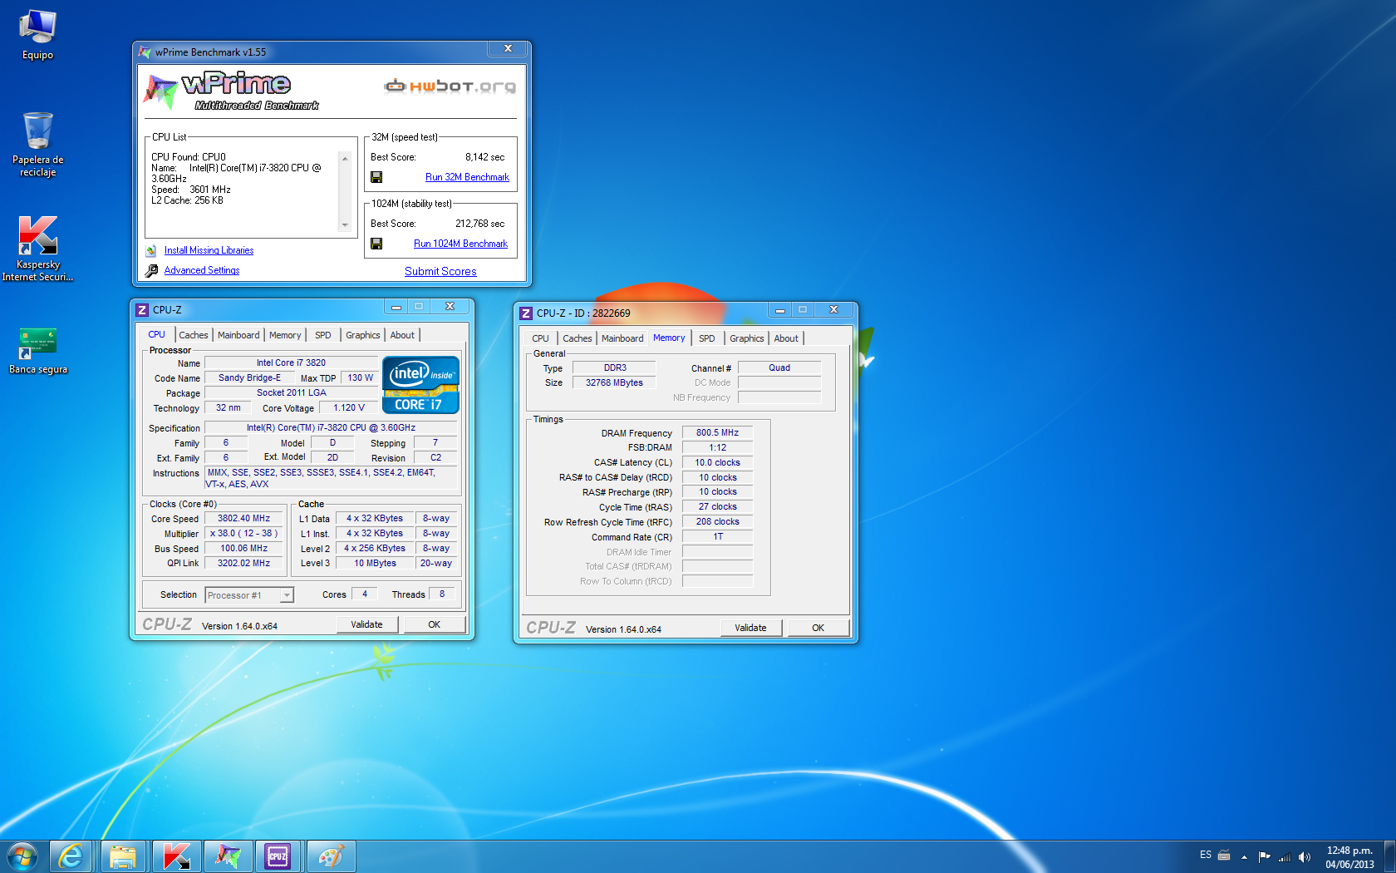Image resolution: width=1396 pixels, height=873 pixels.
Task: Click the ES language indicator in taskbar
Action: pos(1206,855)
